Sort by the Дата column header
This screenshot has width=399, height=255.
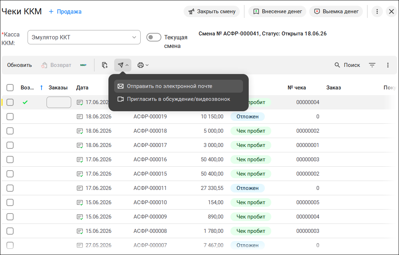tap(82, 88)
